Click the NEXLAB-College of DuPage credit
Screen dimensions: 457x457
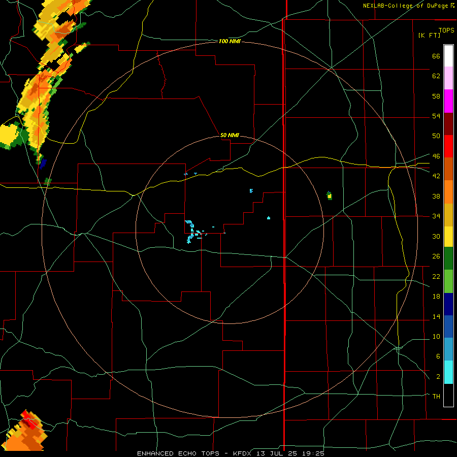point(408,6)
